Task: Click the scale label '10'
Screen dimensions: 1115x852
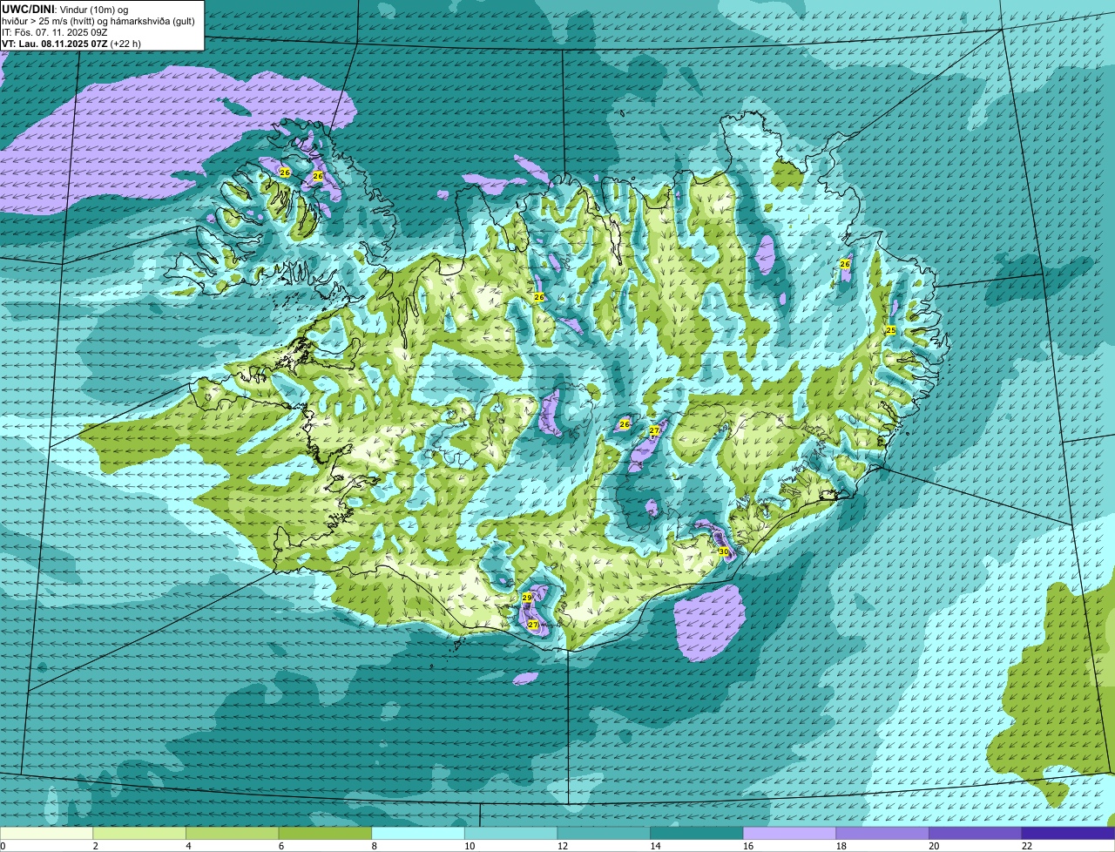Action: pyautogui.click(x=470, y=846)
